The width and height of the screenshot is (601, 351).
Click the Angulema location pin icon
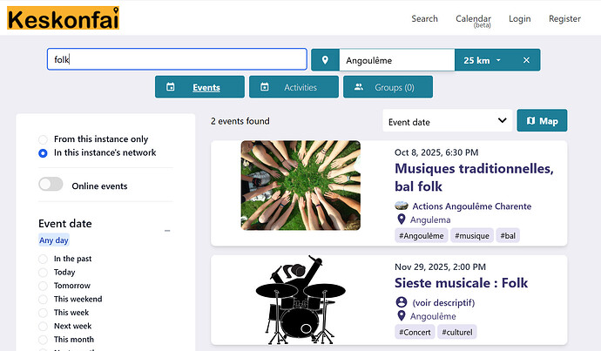click(401, 220)
